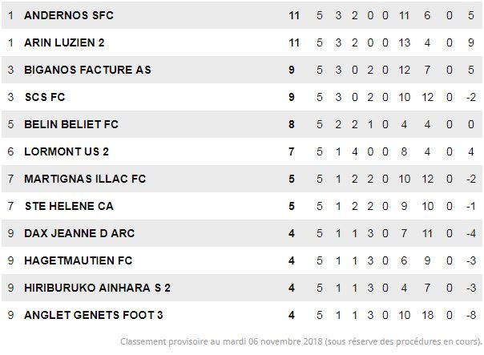Open the MARTIGNAS ILLAC FC team entry
Image resolution: width=484 pixels, height=355 pixels.
tap(85, 179)
